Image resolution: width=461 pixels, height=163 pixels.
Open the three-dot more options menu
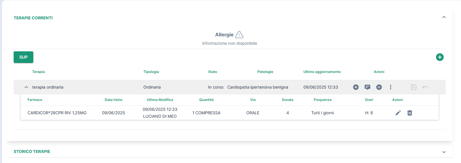coord(391,87)
